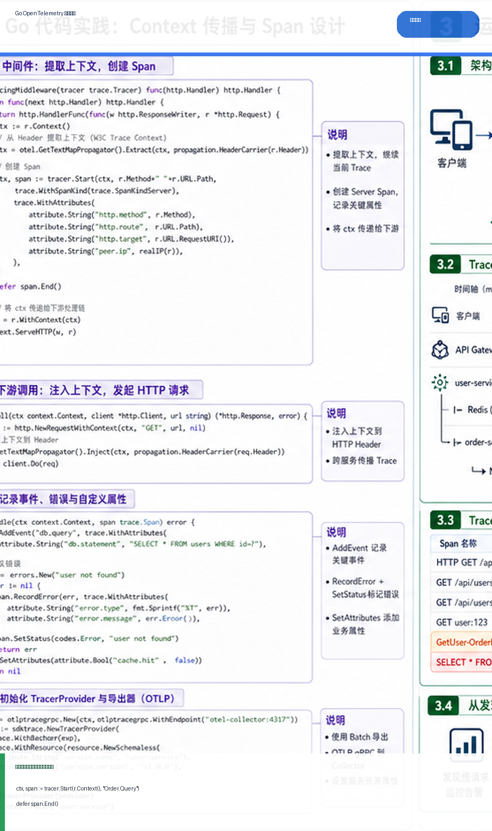The image size is (492, 831).
Task: Click the API Gateway hexagon icon
Action: point(440,349)
